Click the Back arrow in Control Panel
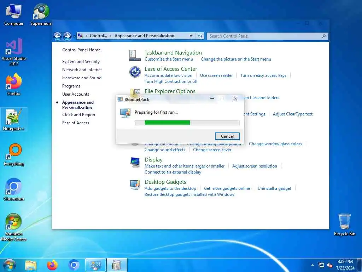362x272 pixels. click(58, 36)
